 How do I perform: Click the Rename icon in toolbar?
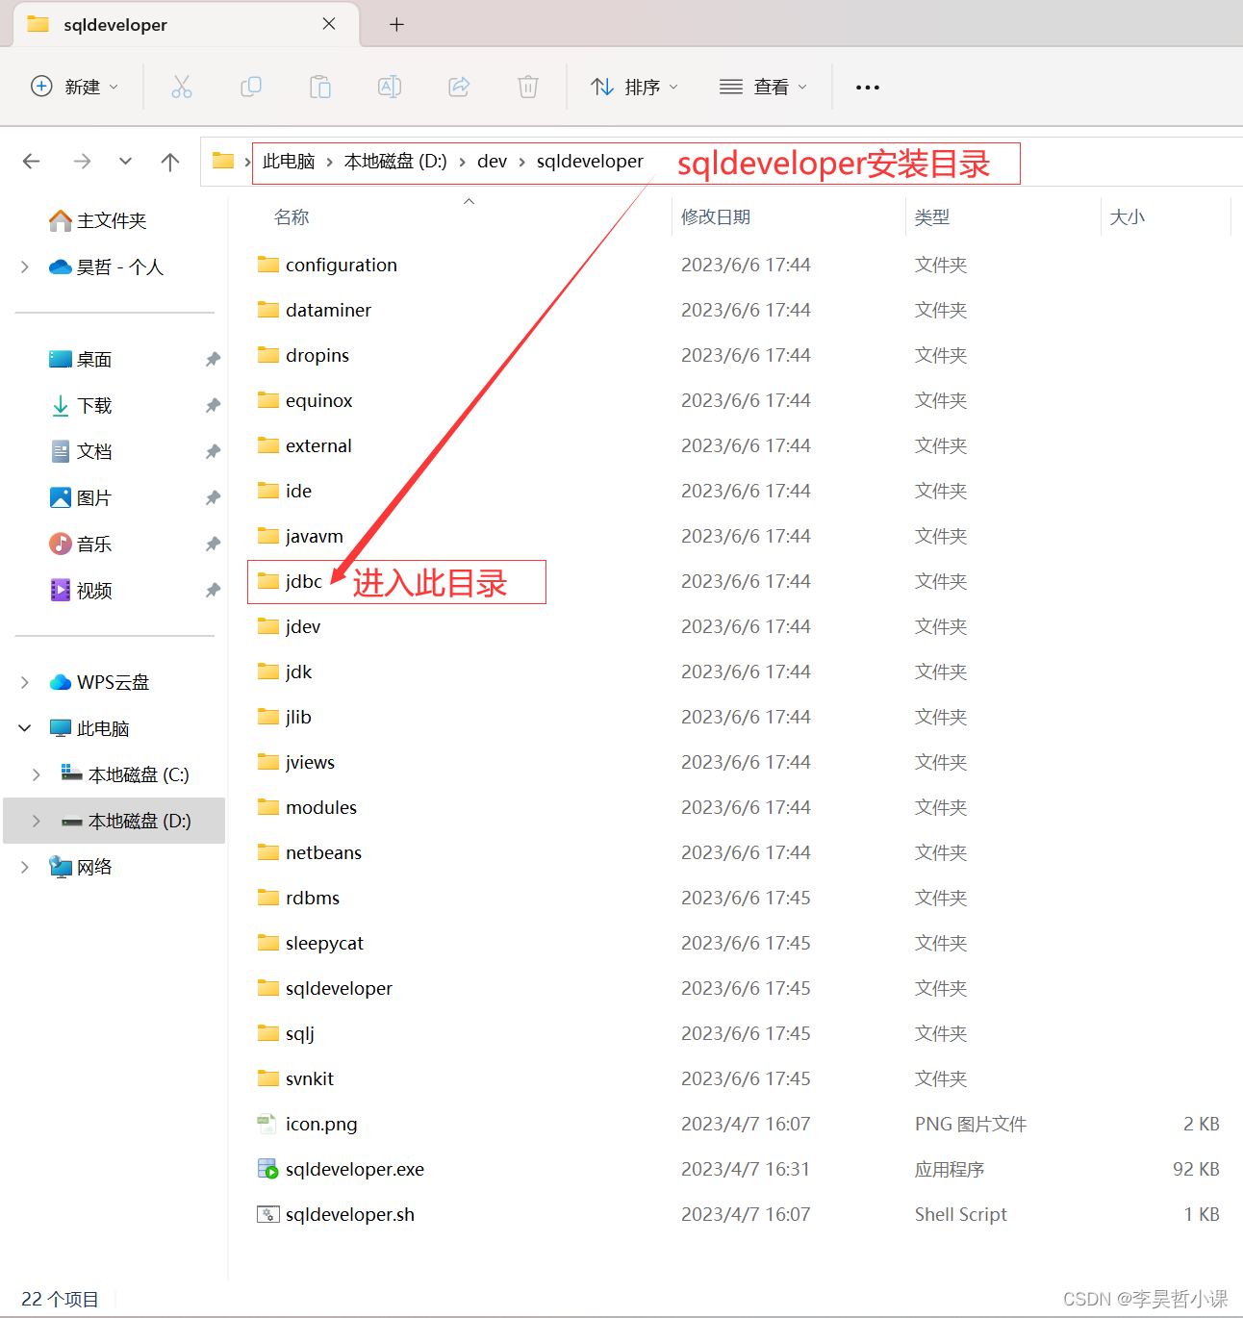(x=390, y=87)
